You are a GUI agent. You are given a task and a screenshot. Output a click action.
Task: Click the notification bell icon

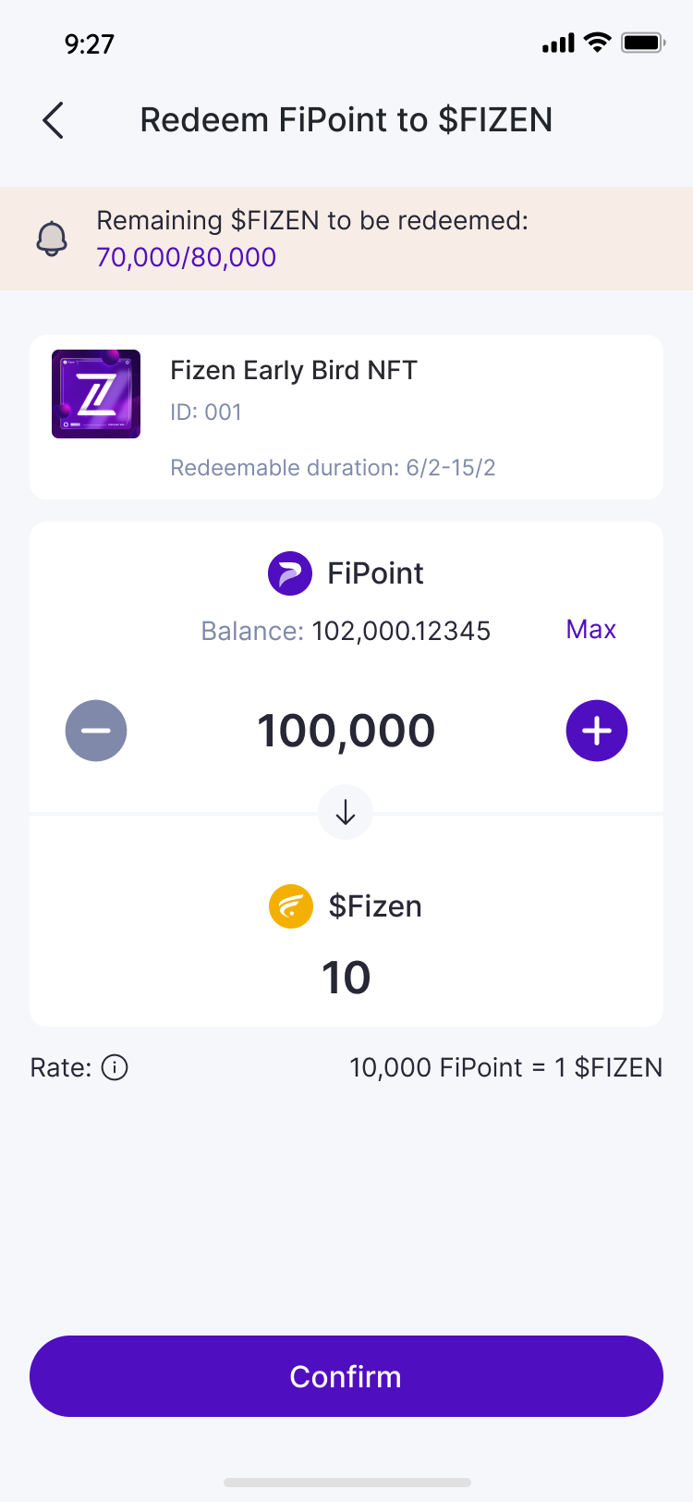[x=52, y=239]
